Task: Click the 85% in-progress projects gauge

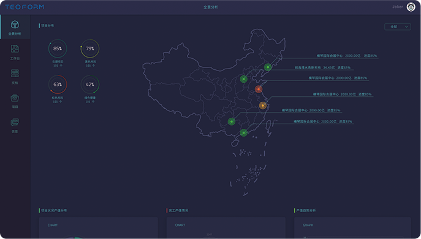Action: coord(58,48)
